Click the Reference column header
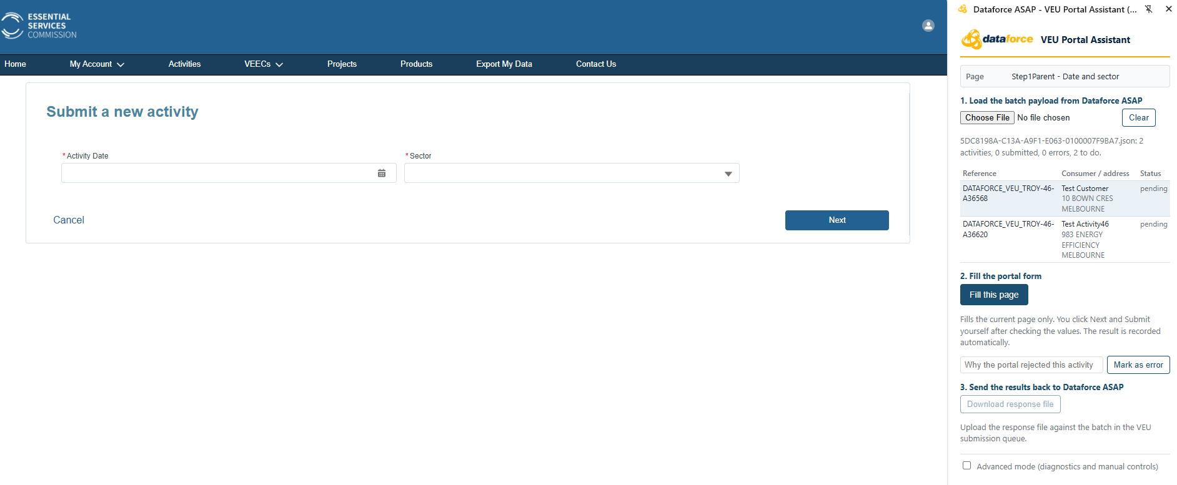This screenshot has height=485, width=1177. point(980,174)
